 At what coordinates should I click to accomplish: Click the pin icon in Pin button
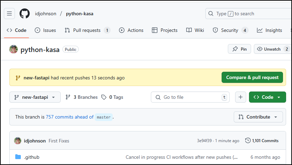pos(235,49)
